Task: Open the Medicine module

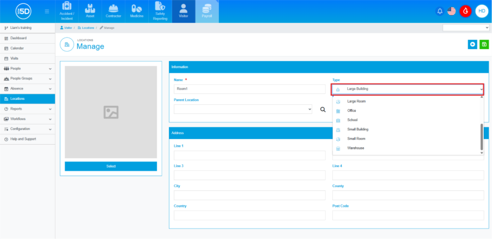Action: (x=137, y=11)
